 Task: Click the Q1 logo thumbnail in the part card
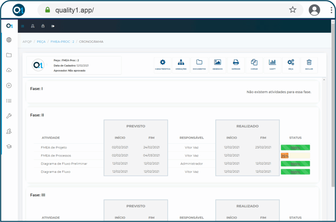click(38, 65)
